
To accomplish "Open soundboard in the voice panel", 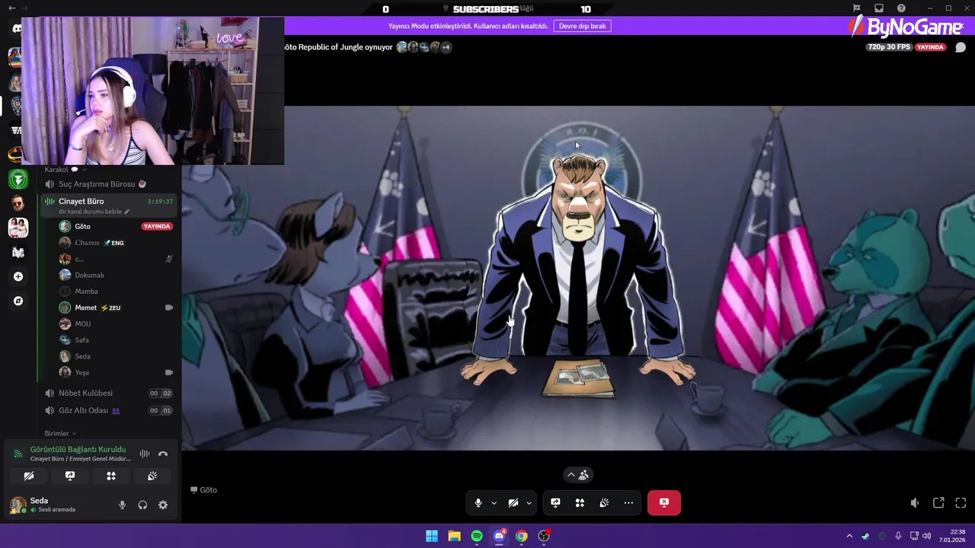I will click(x=152, y=476).
